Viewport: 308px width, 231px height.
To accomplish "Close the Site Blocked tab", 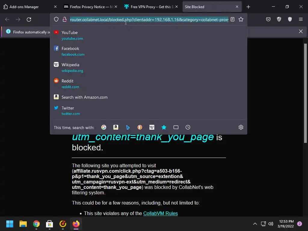I will click(x=237, y=7).
